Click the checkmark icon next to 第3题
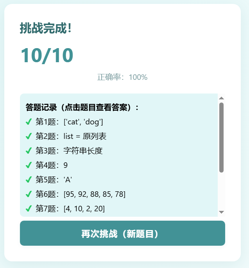This screenshot has width=249, height=268. click(29, 151)
